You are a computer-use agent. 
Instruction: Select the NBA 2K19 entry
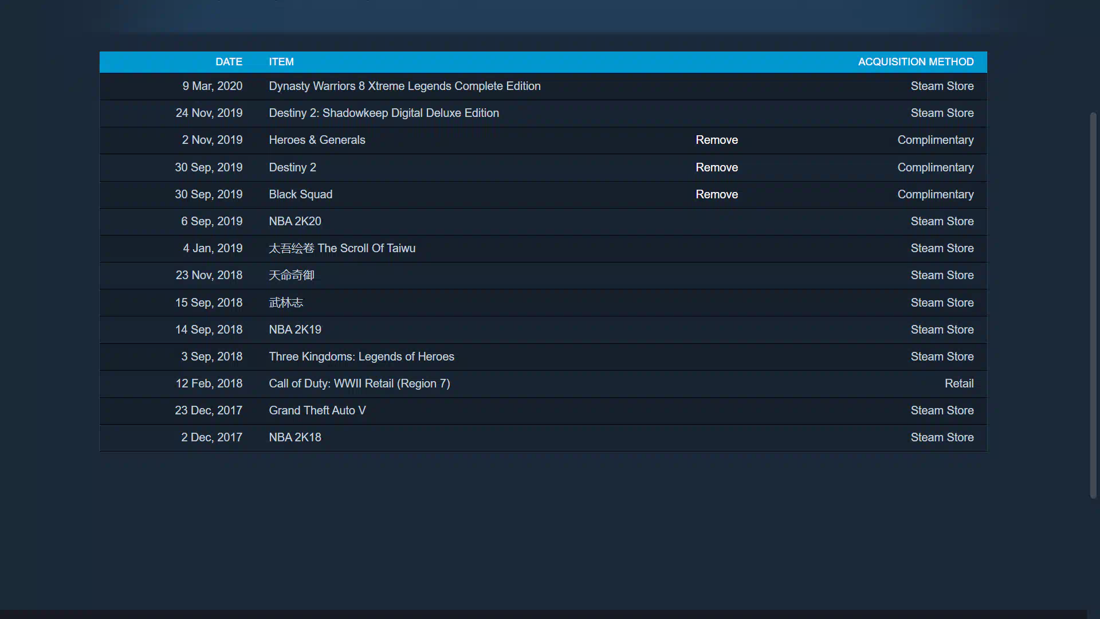[x=295, y=330]
